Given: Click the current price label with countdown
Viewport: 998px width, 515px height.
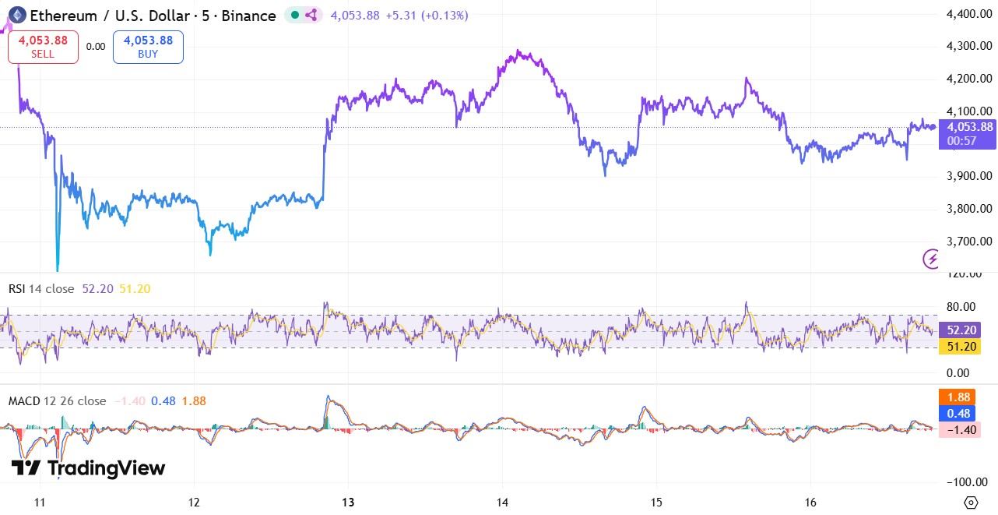Looking at the screenshot, I should pos(968,133).
